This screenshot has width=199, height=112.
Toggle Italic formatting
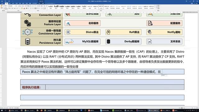[x=11, y=8]
